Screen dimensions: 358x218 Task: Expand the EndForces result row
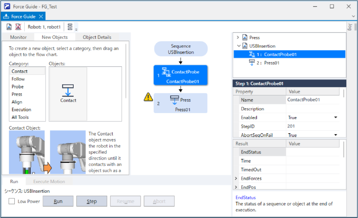point(236,178)
